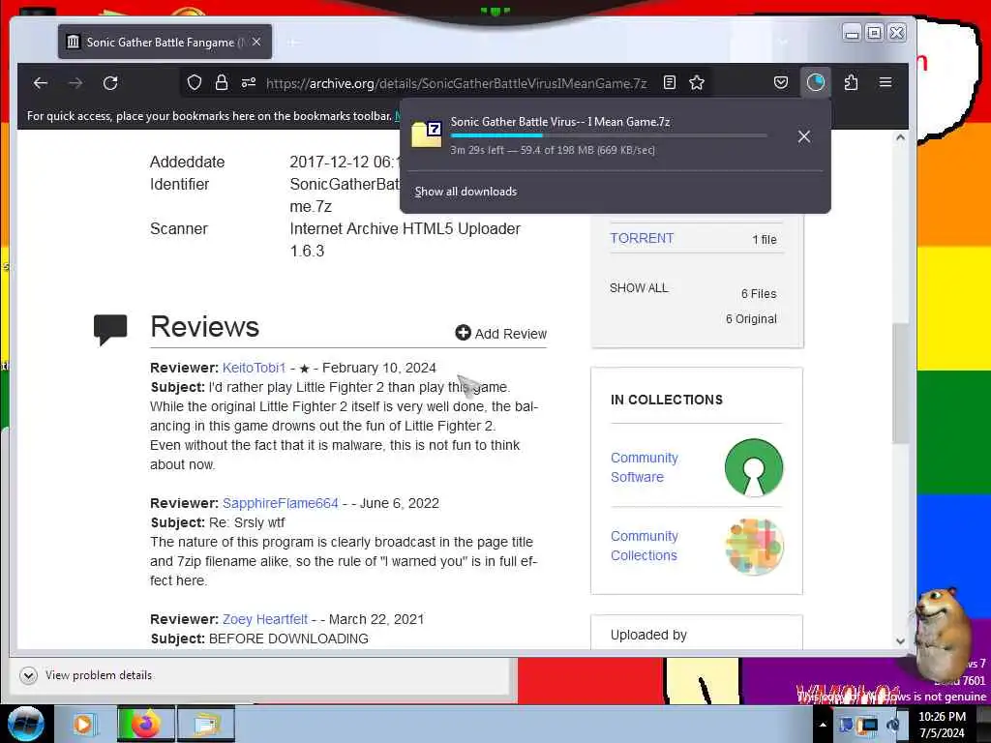Screen dimensions: 991x743
Task: Switch to Firefox in taskbar
Action: [145, 724]
